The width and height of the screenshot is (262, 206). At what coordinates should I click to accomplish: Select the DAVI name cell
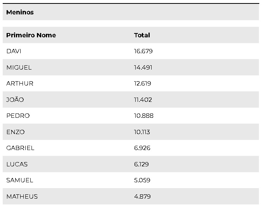14,51
